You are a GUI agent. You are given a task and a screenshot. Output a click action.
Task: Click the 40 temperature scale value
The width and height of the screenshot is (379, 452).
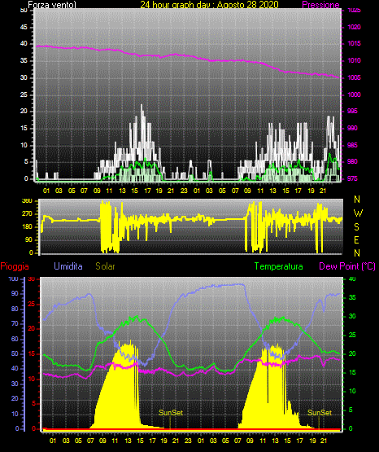coord(352,279)
